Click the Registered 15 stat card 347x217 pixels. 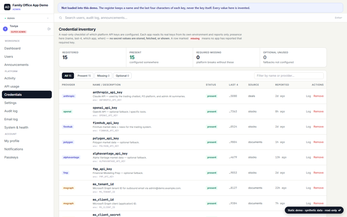click(x=93, y=57)
